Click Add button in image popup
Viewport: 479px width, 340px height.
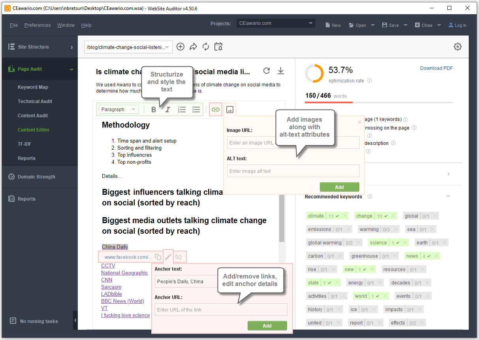coord(340,187)
